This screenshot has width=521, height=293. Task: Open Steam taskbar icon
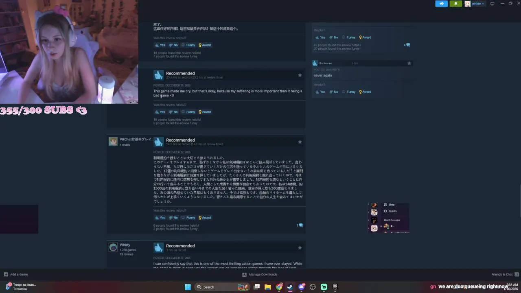tap(290, 287)
